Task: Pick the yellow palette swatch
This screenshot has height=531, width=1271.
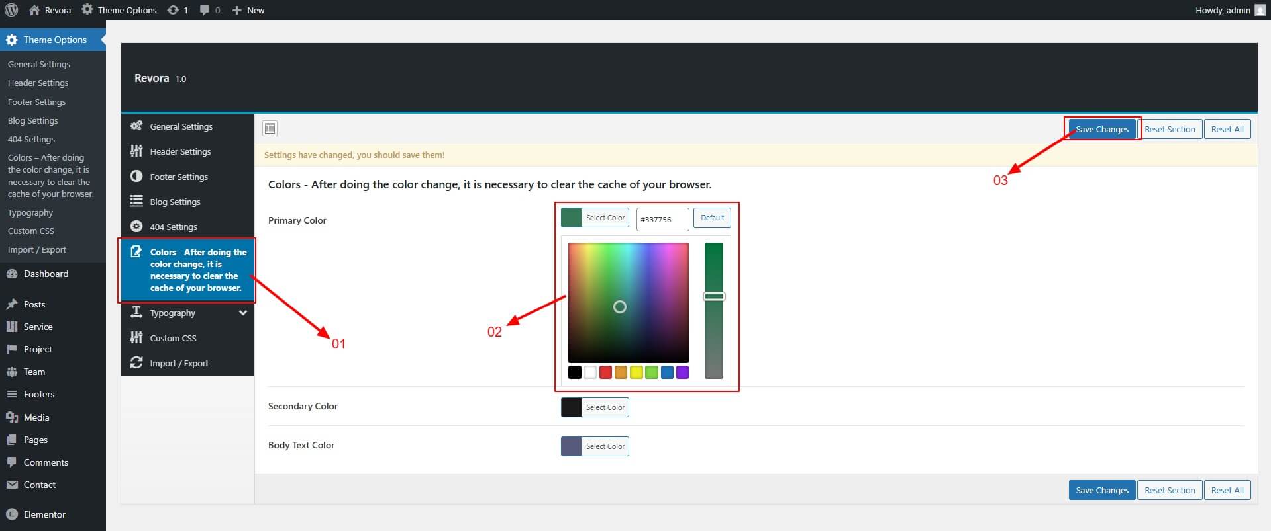Action: click(x=636, y=372)
